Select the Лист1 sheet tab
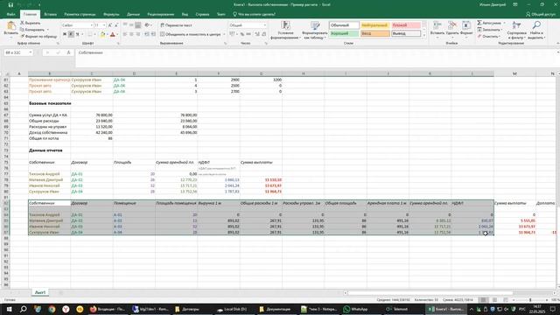This screenshot has height=315, width=560. 40,292
